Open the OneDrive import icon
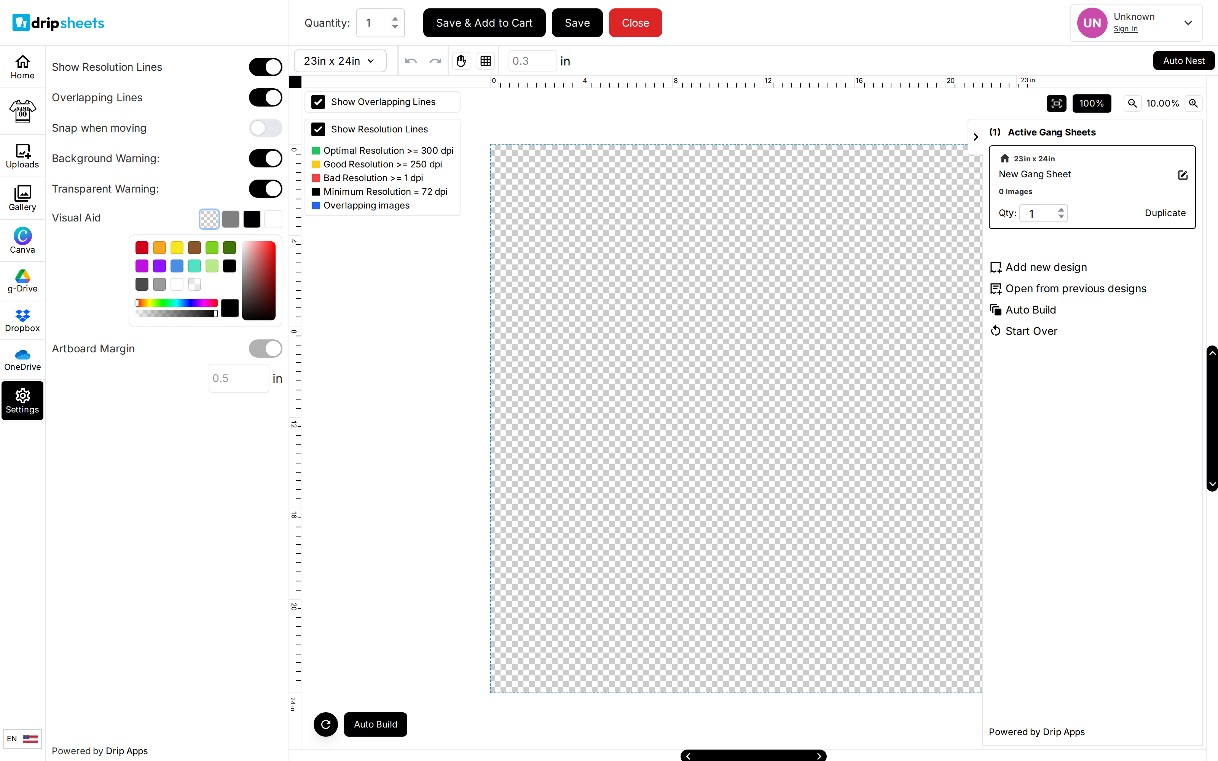This screenshot has width=1218, height=761. point(23,359)
